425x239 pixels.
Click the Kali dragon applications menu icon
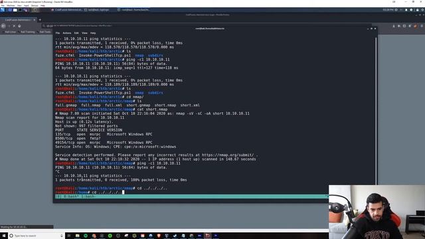[x=3, y=10]
